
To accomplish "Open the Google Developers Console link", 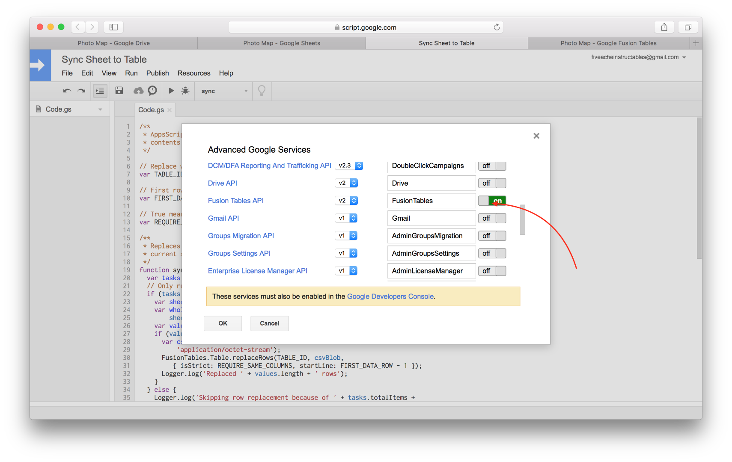I will click(390, 296).
